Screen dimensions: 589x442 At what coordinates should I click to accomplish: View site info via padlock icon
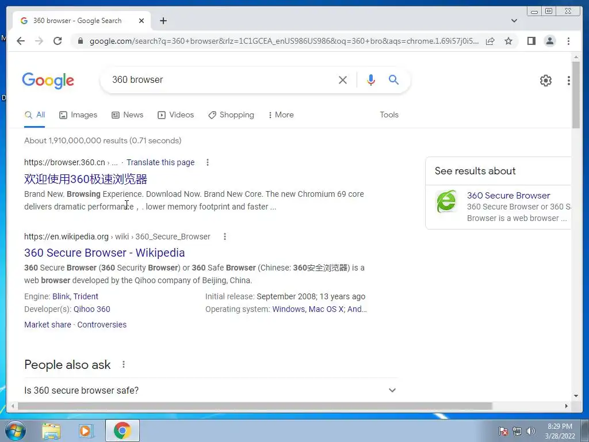click(x=81, y=41)
